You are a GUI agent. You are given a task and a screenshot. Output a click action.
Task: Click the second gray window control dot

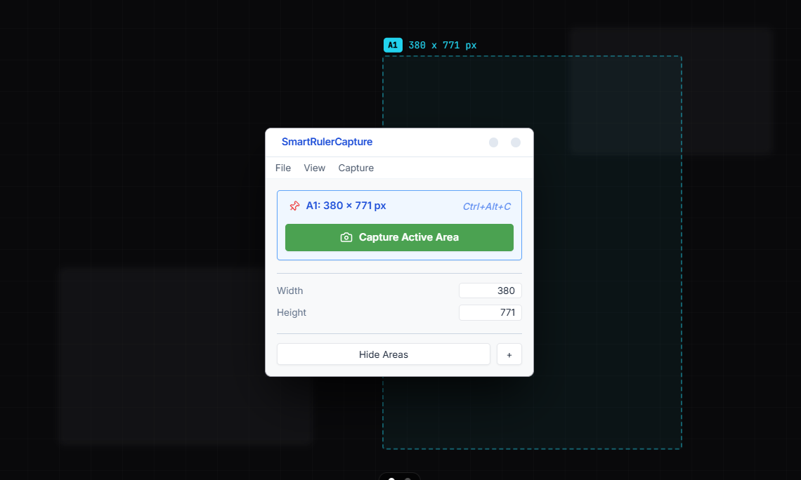[x=516, y=142]
